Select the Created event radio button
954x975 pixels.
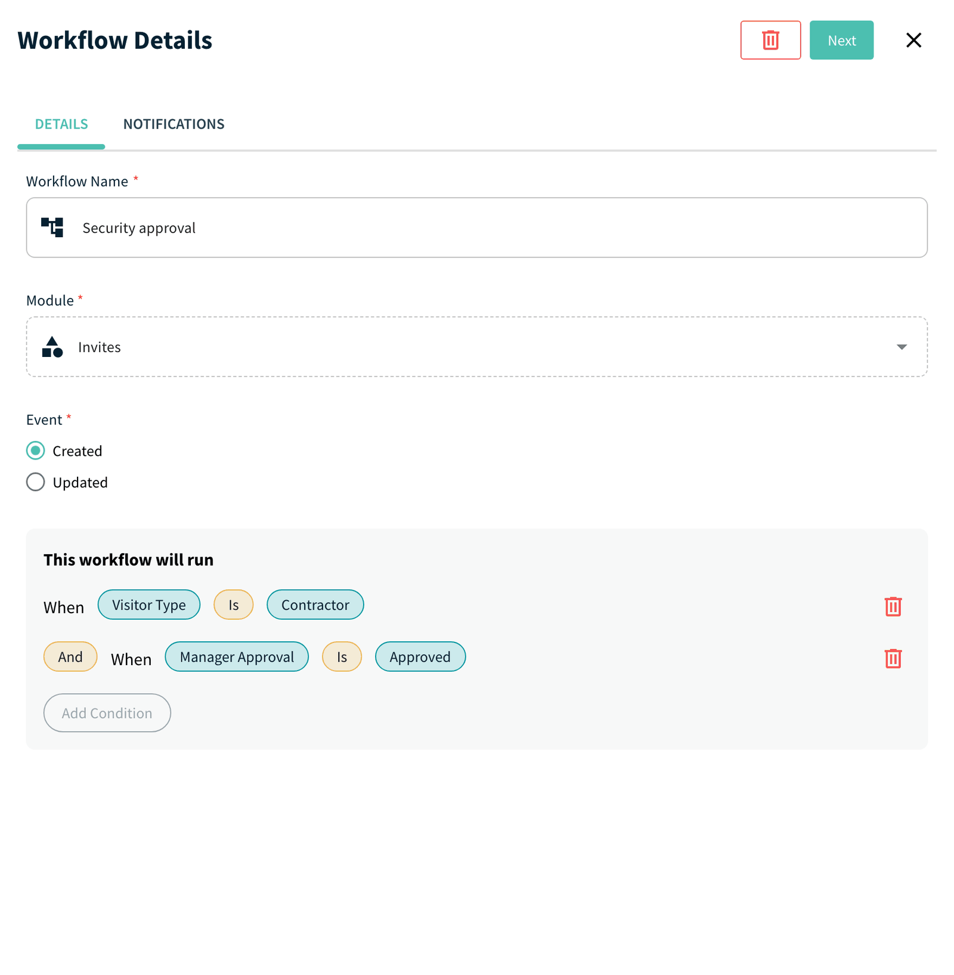(36, 451)
